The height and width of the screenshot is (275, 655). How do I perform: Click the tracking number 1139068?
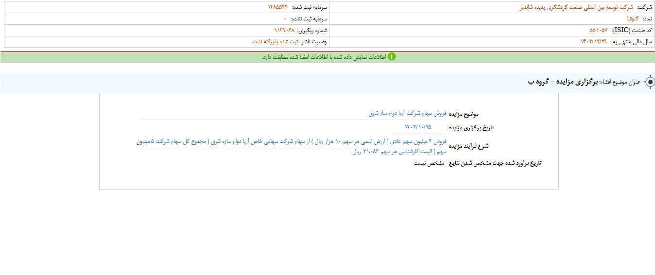284,30
